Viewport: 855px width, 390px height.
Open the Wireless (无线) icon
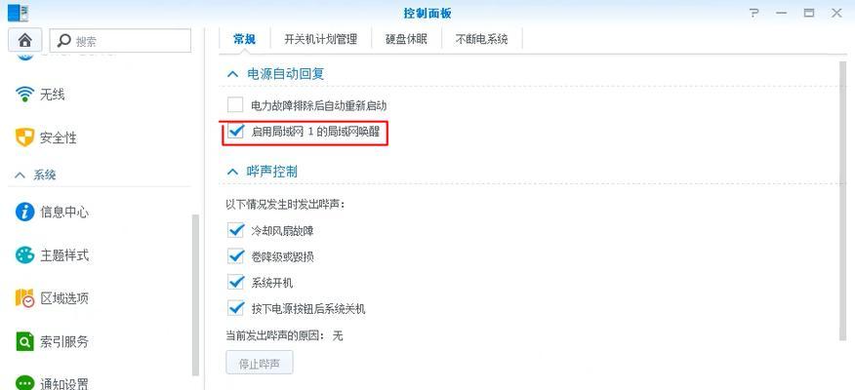click(x=24, y=95)
